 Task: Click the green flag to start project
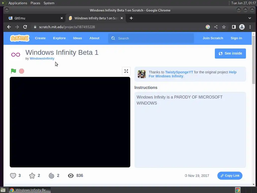pyautogui.click(x=14, y=71)
